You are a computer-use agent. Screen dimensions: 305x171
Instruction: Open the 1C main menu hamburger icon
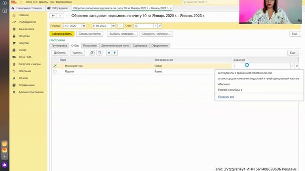(21, 2)
